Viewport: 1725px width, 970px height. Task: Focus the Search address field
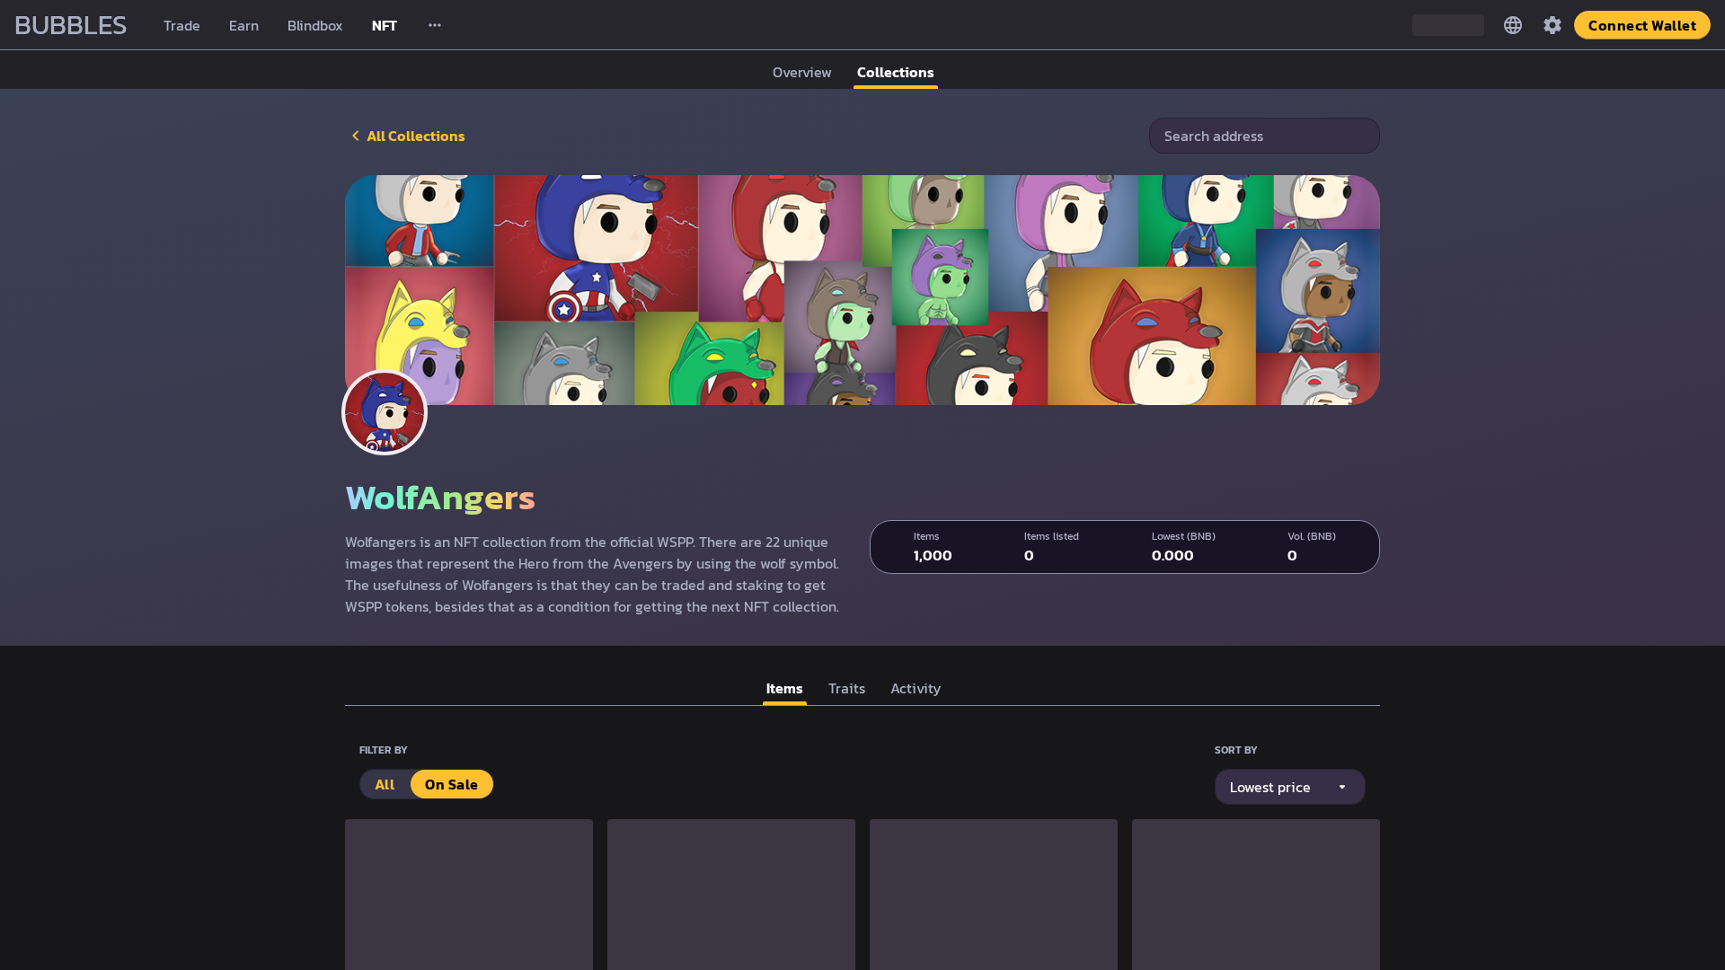click(x=1264, y=136)
